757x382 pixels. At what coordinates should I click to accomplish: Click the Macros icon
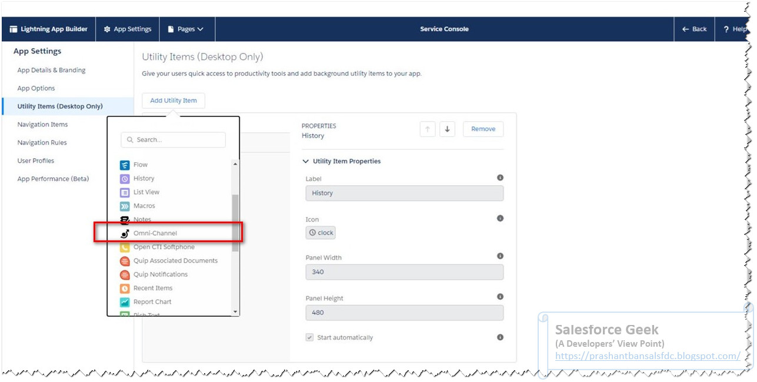pos(125,206)
